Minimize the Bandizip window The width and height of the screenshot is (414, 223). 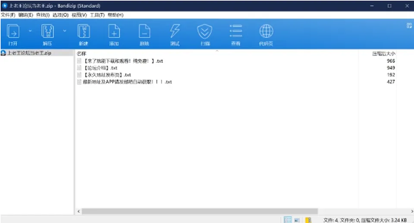click(x=372, y=6)
